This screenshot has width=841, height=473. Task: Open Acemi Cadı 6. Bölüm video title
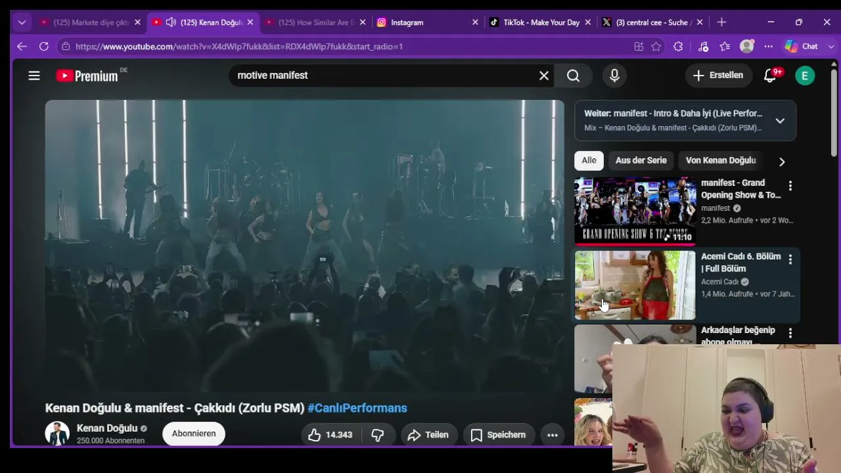[741, 262]
